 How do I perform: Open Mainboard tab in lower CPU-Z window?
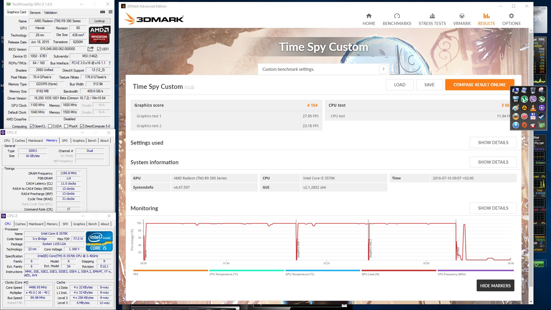click(36, 224)
